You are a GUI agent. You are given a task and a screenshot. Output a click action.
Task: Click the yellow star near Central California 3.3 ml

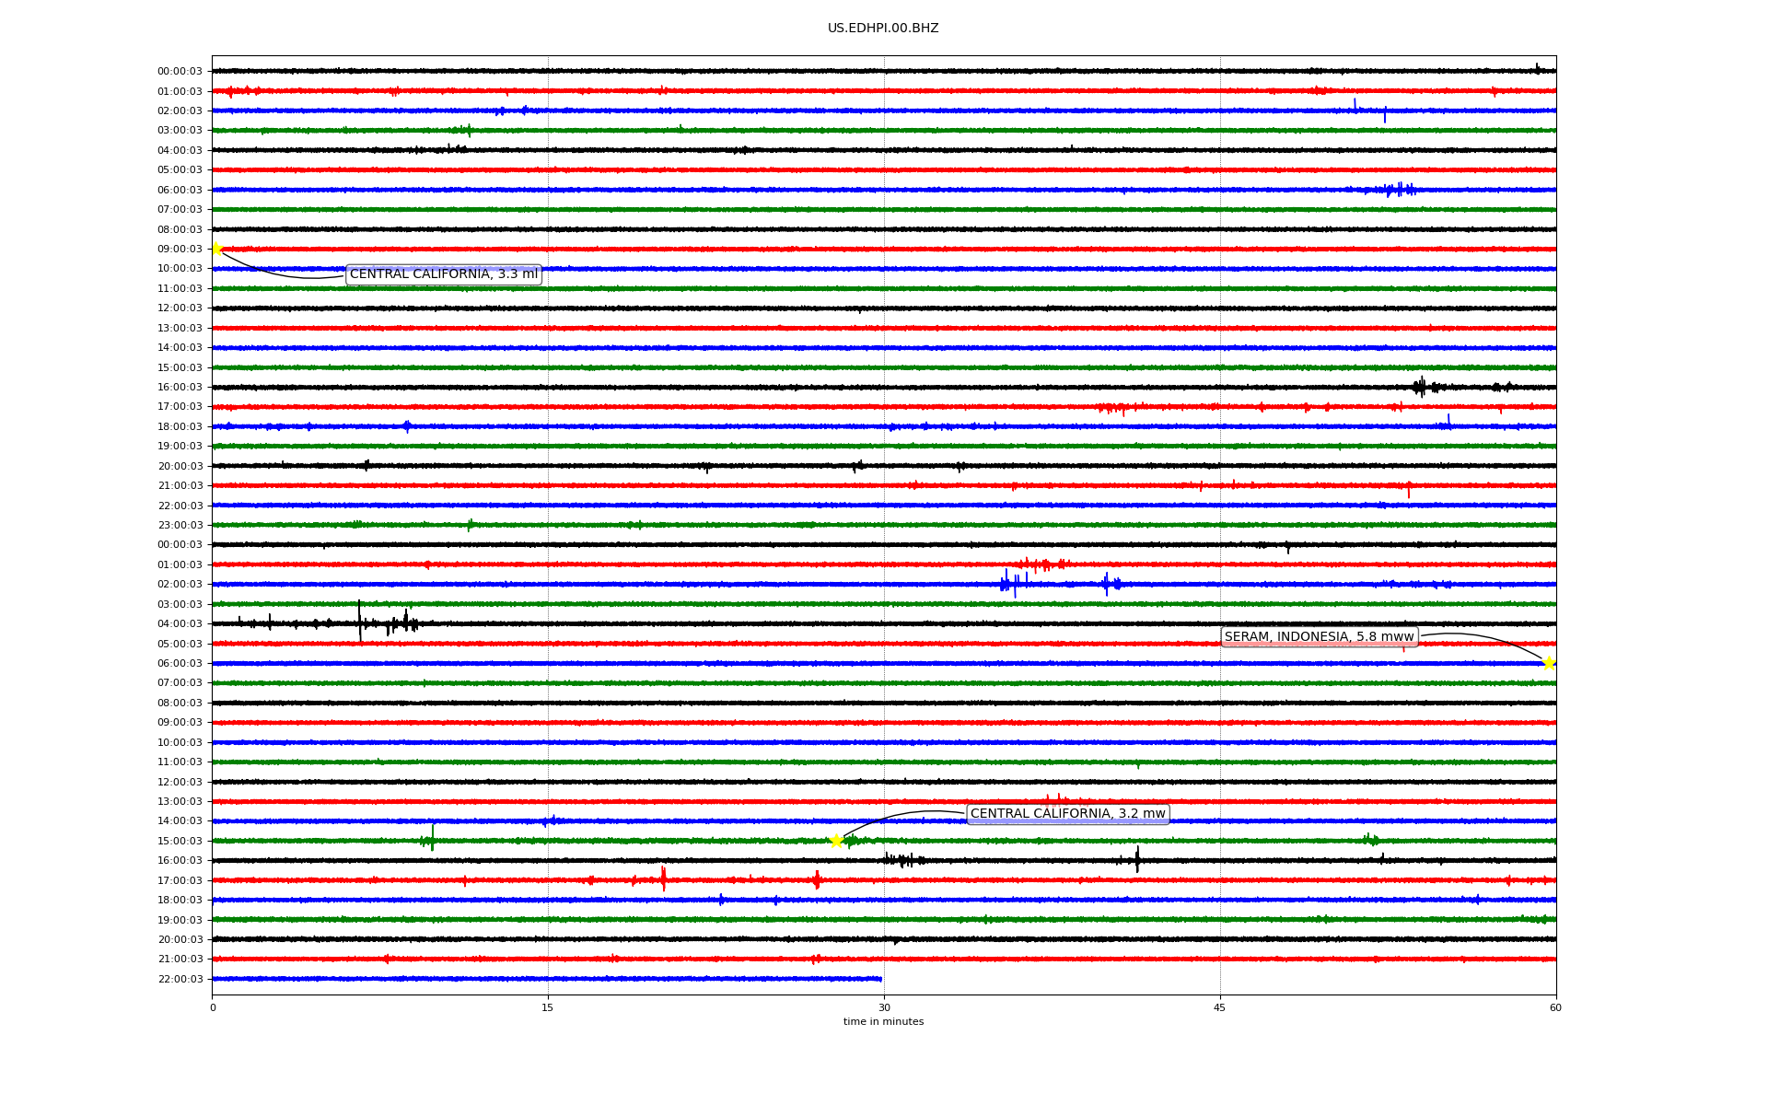click(x=216, y=249)
